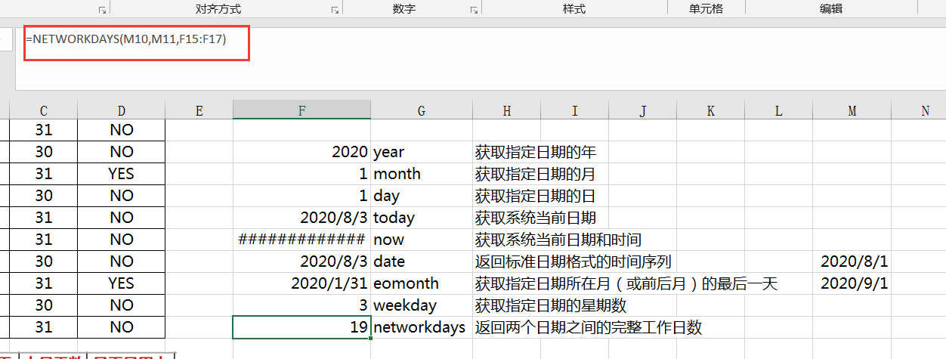Click the 'year' label cell

click(422, 152)
